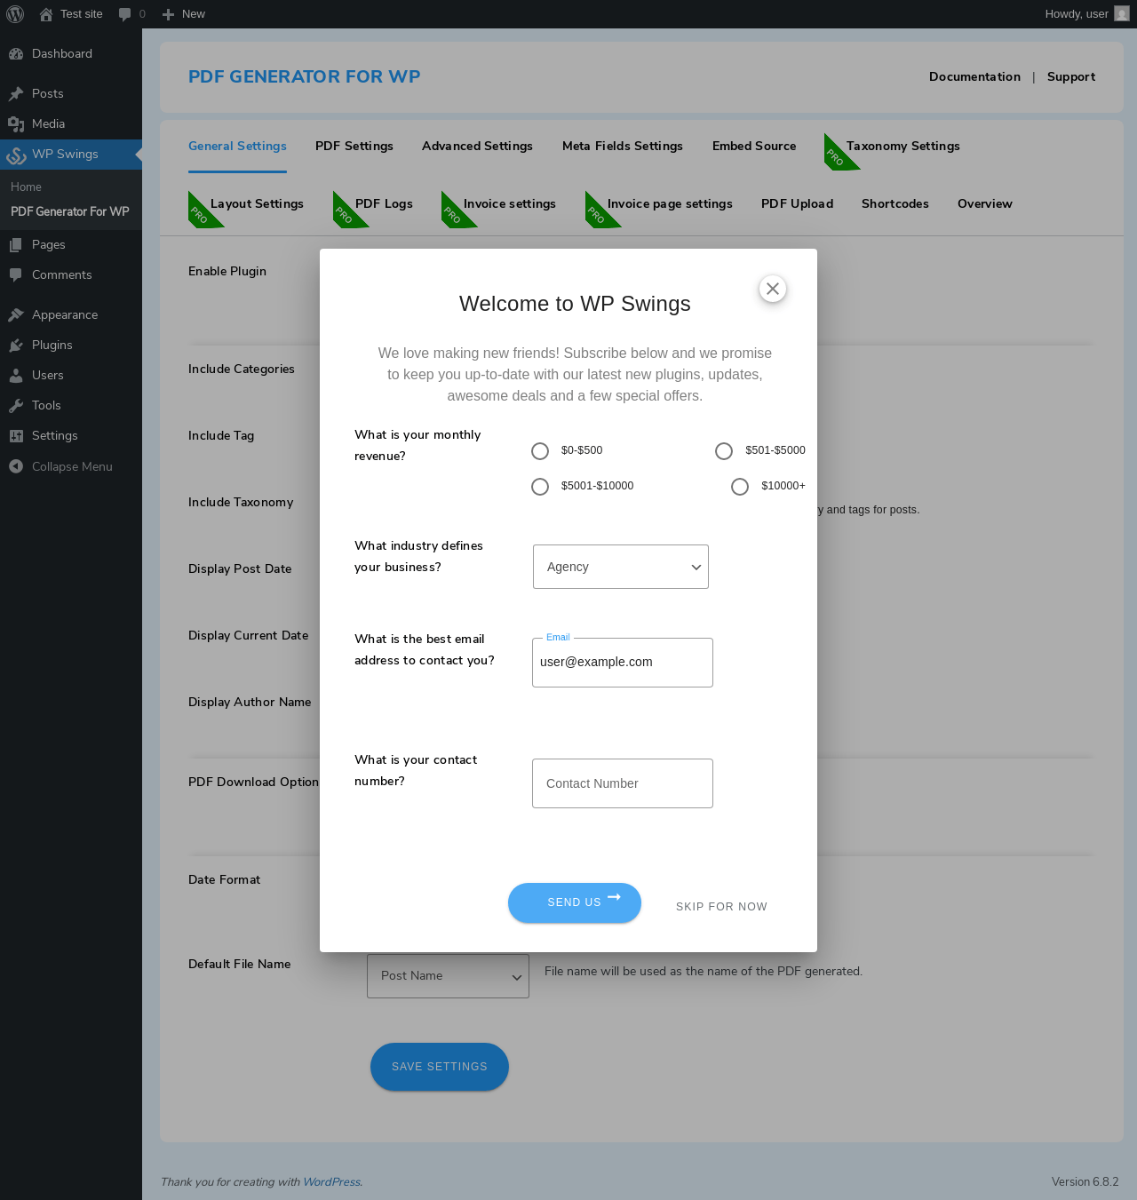Open PDF Generator For WP submenu item

(x=70, y=211)
